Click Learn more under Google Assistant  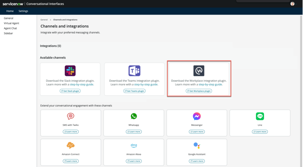pyautogui.click(x=197, y=161)
